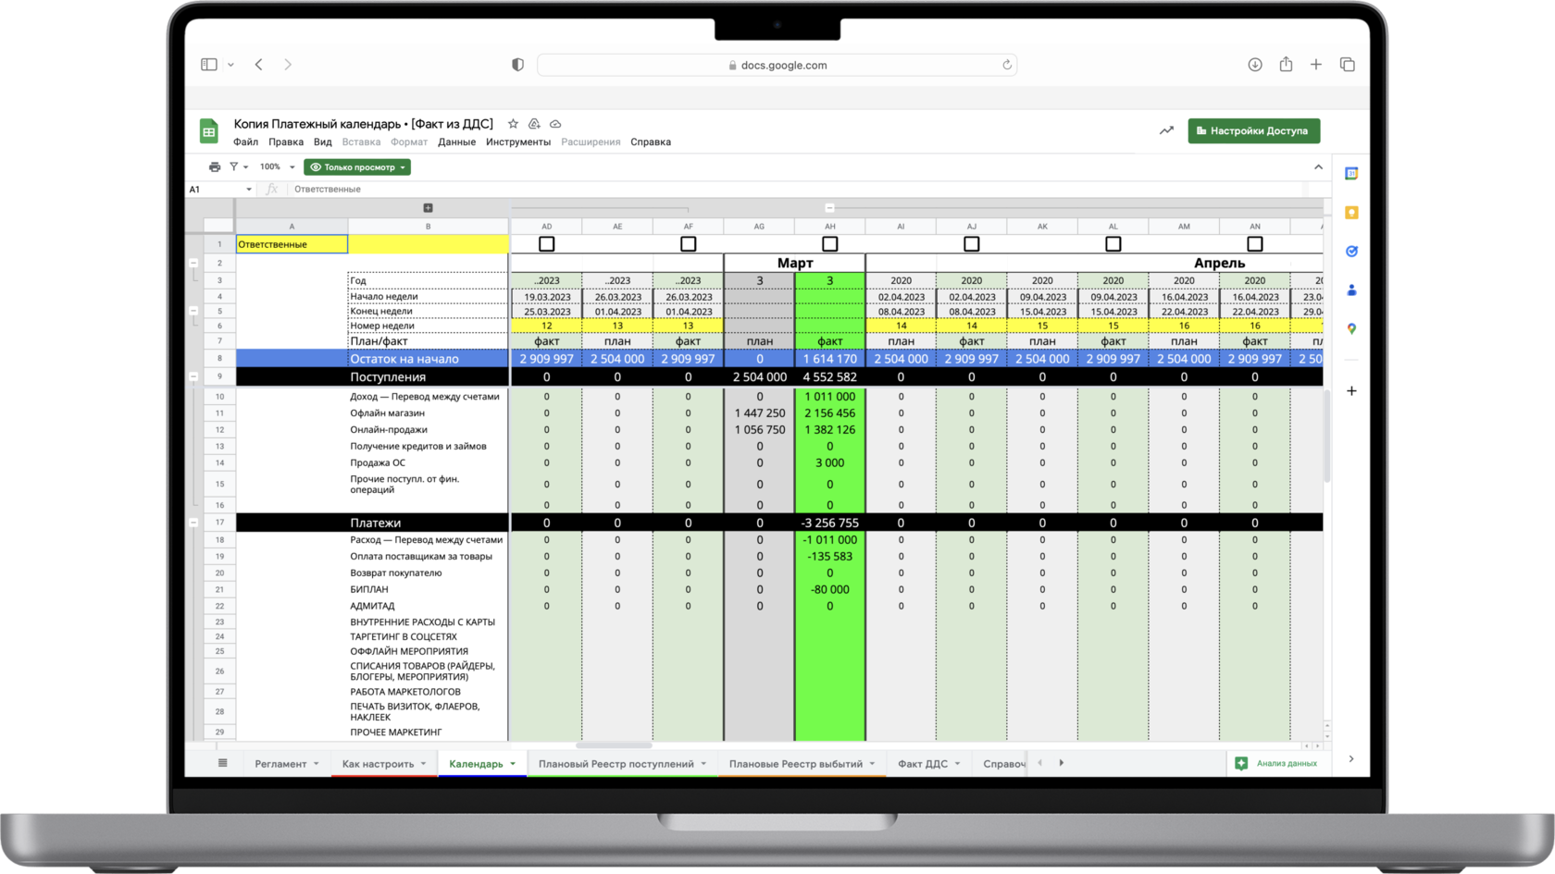Tick the checkbox in column AH
The width and height of the screenshot is (1555, 874).
point(830,244)
